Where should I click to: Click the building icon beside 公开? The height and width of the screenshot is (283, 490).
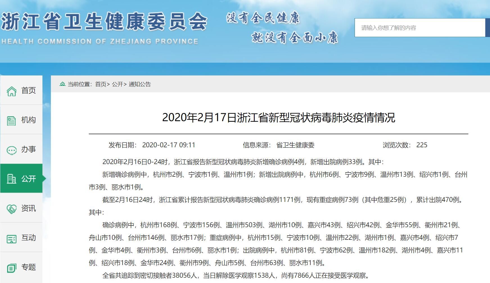point(12,179)
